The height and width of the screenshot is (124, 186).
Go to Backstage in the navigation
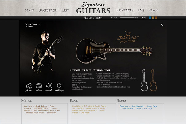click(48, 10)
